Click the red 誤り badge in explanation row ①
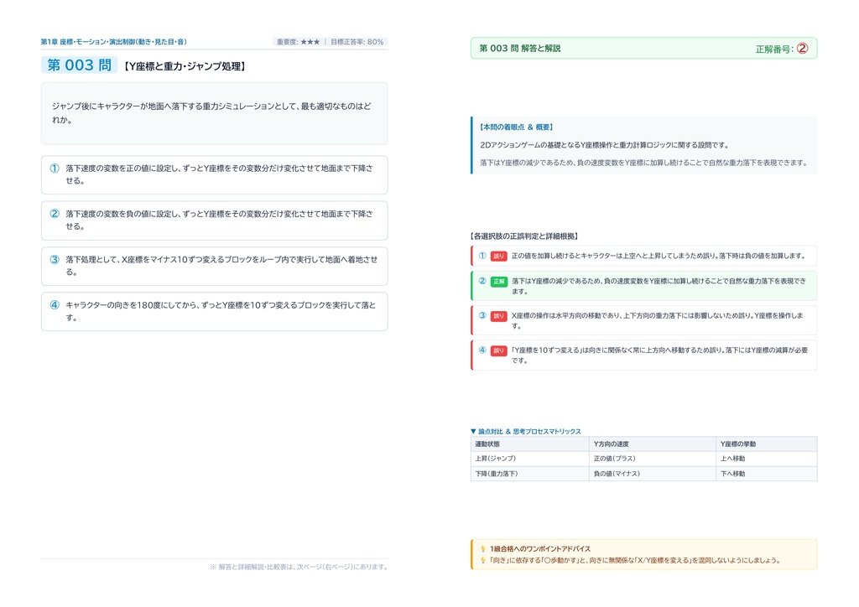The height and width of the screenshot is (607, 859). point(498,256)
